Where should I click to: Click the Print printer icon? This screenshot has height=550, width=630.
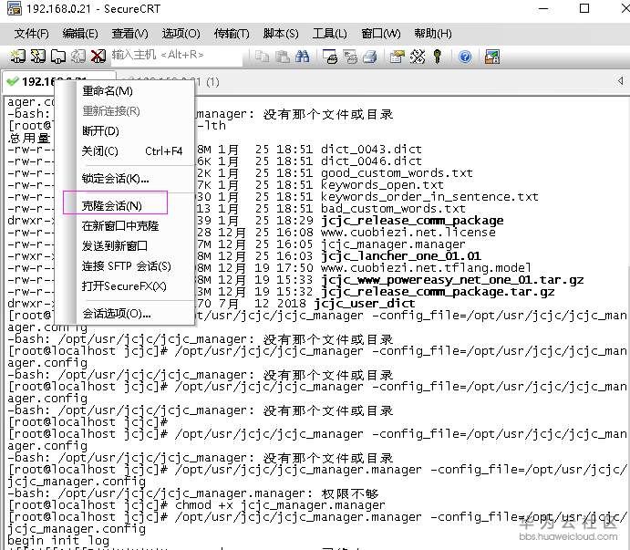pos(369,57)
